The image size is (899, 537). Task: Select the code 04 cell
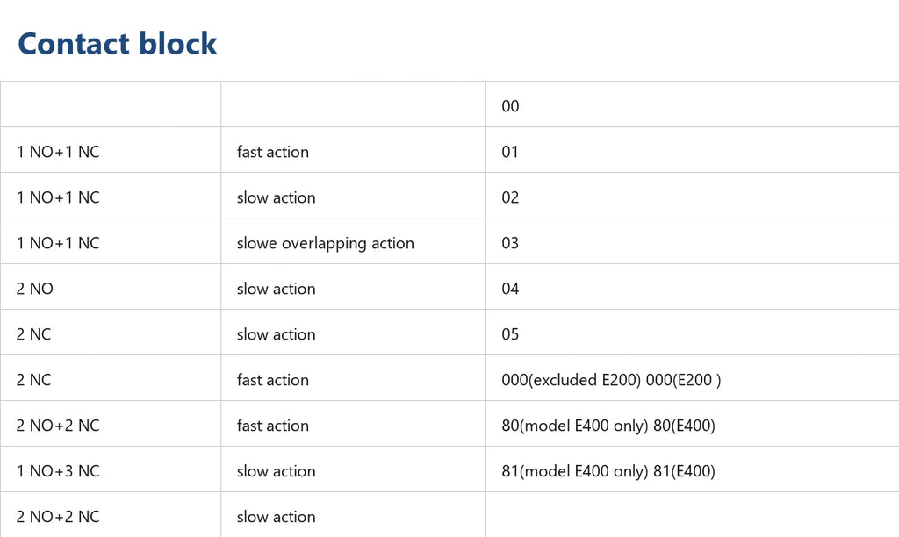coord(692,287)
